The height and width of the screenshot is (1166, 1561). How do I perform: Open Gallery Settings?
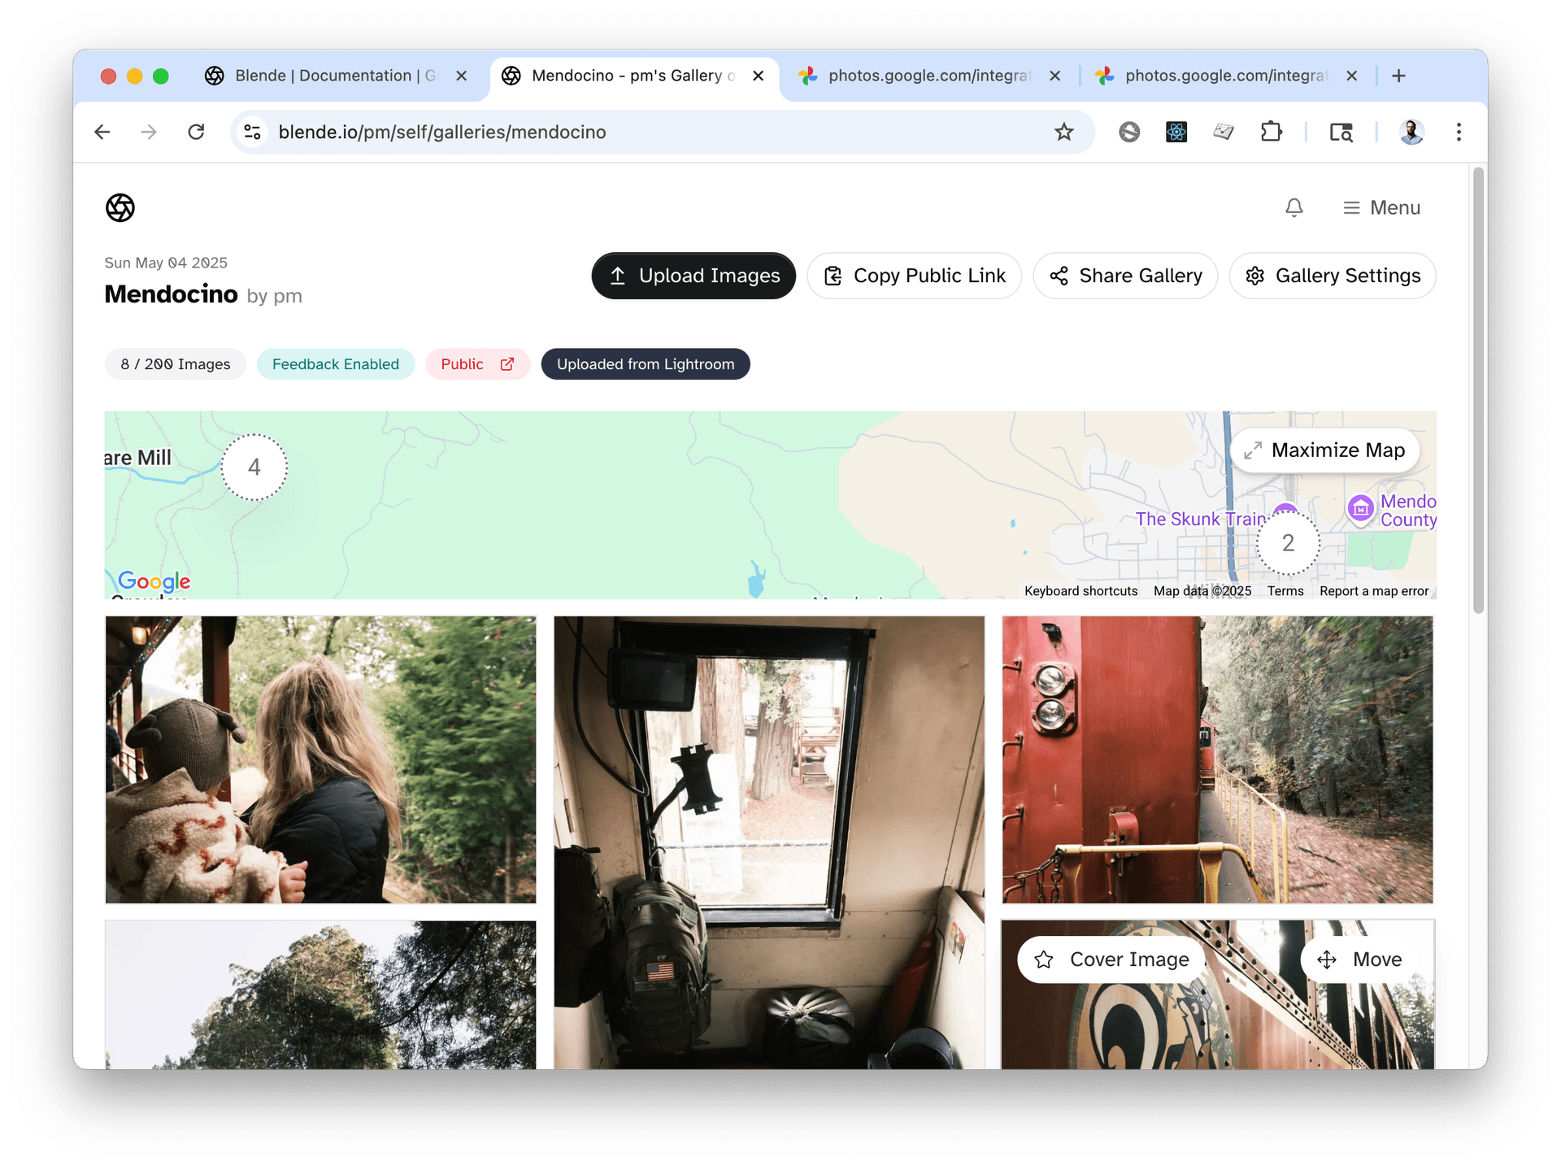pos(1333,276)
